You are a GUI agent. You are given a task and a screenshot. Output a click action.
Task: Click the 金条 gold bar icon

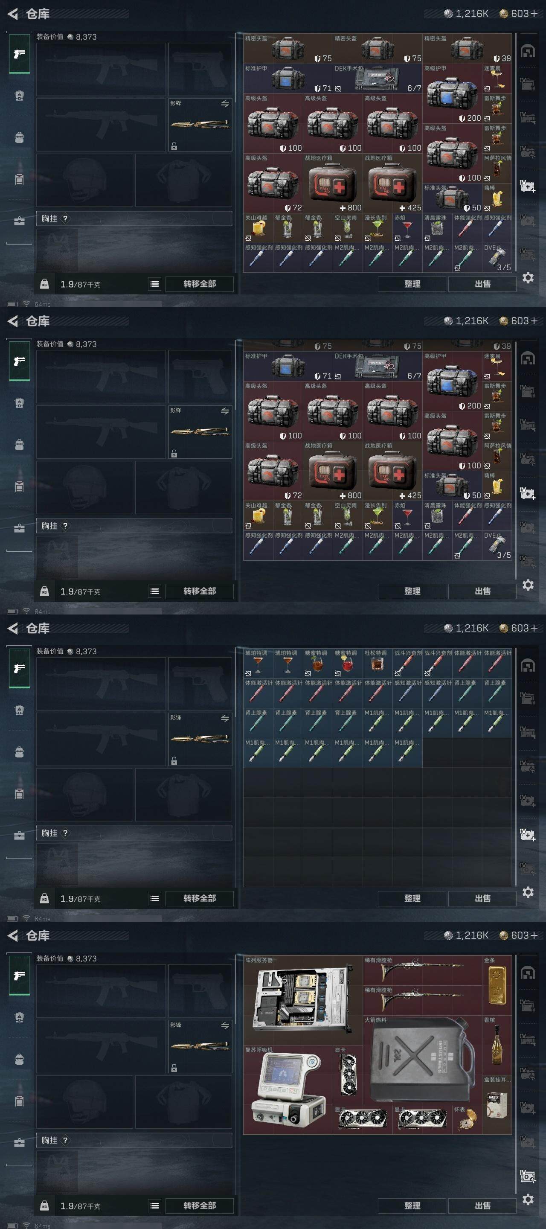pos(497,985)
